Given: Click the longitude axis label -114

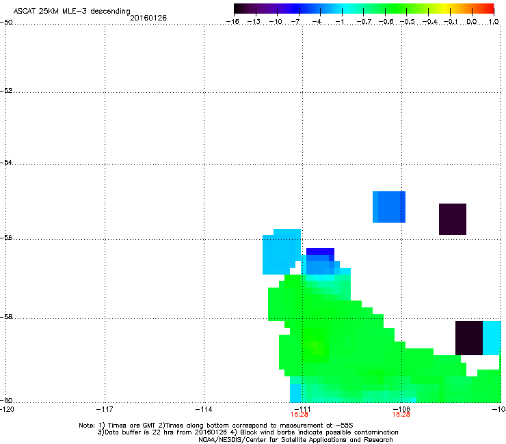Looking at the screenshot, I should pos(204,409).
